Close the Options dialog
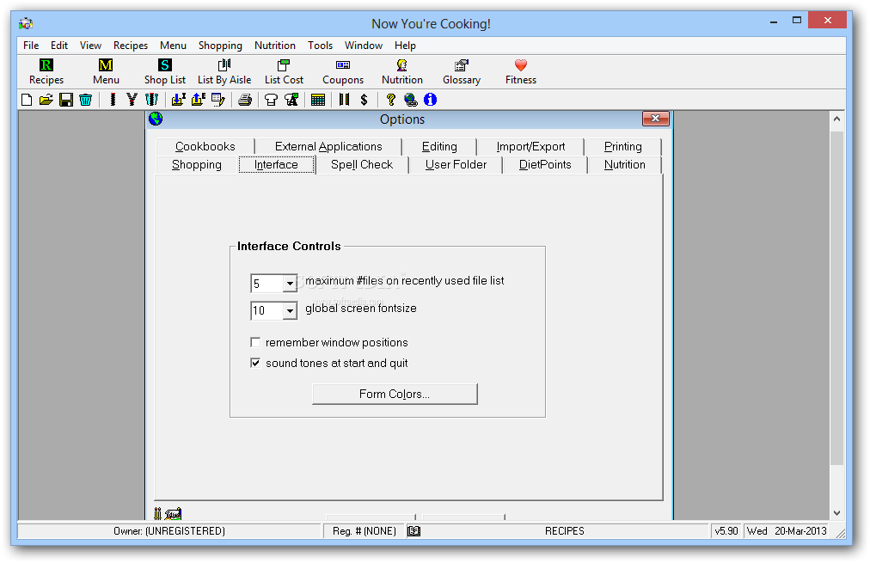 click(x=655, y=118)
